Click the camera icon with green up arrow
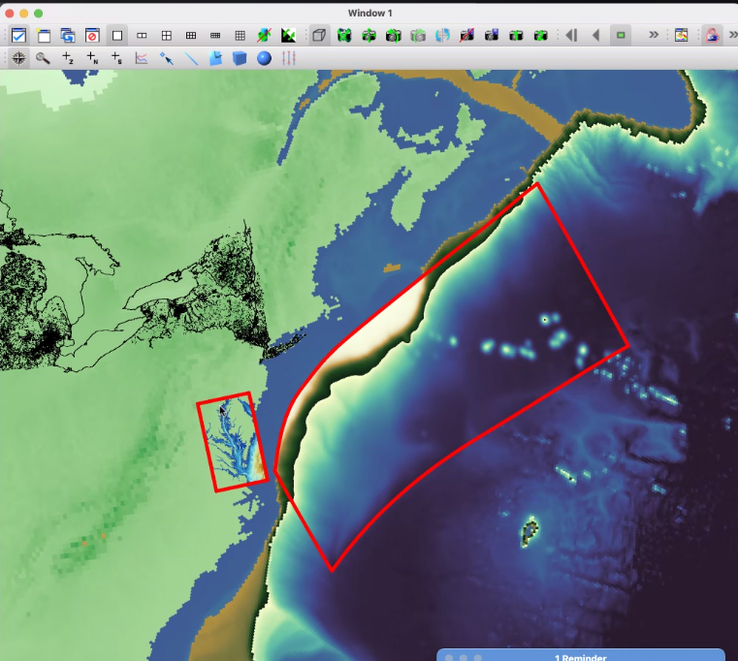This screenshot has height=661, width=738. [516, 35]
